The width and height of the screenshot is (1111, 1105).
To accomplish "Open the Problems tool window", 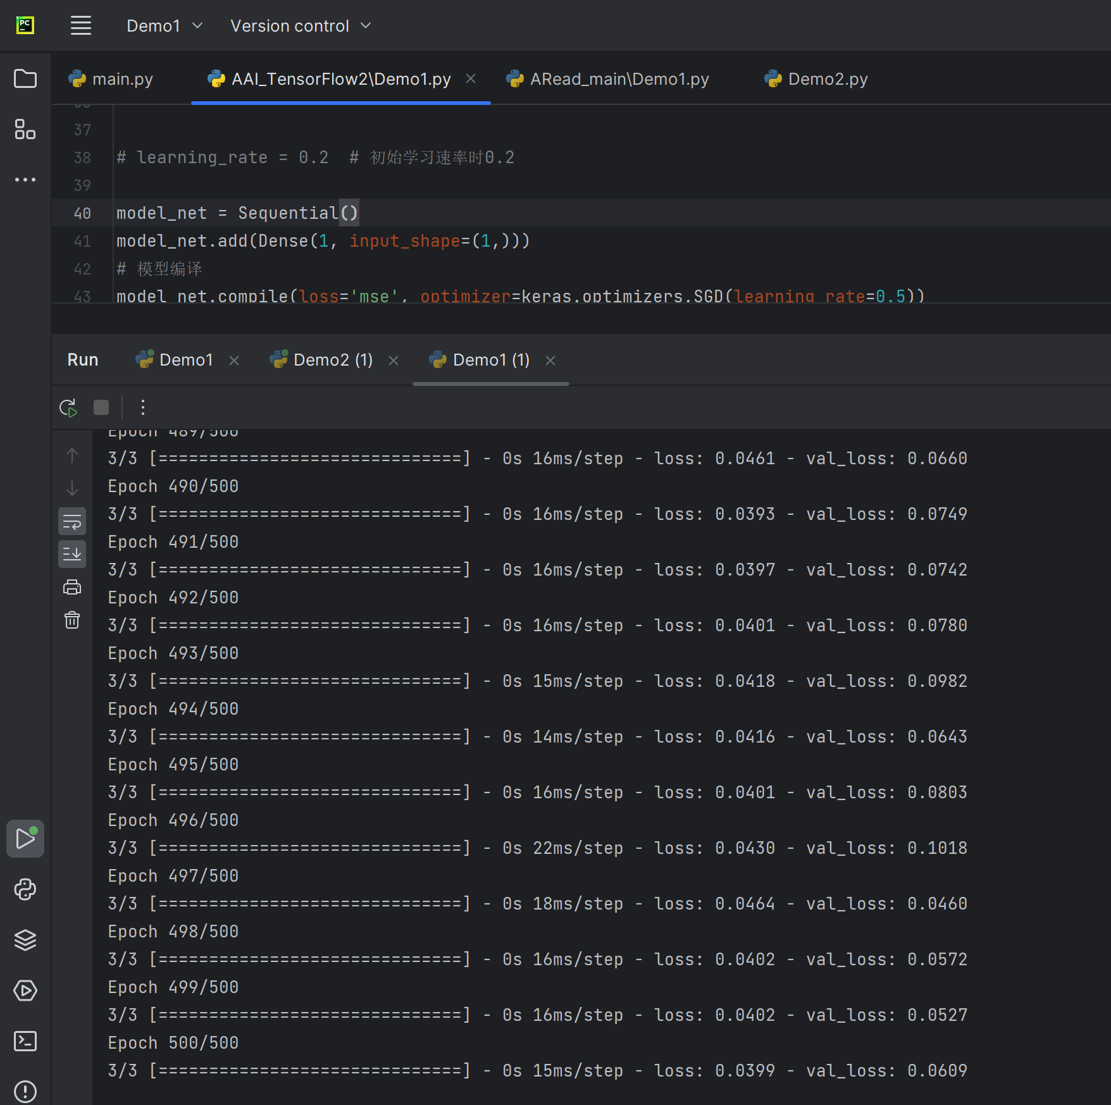I will [25, 1090].
